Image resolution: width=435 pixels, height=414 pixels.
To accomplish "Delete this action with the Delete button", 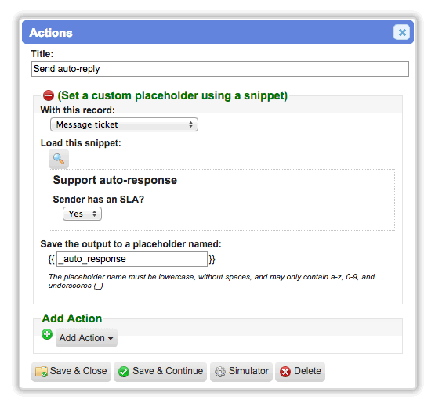I will point(300,372).
